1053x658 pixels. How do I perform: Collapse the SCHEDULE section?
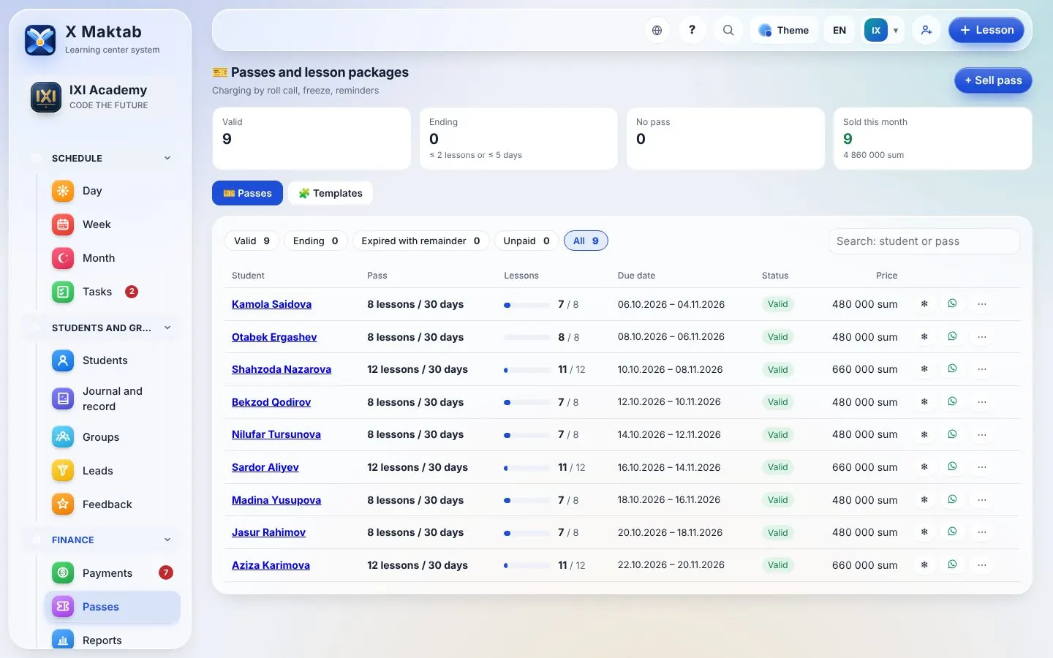click(167, 159)
